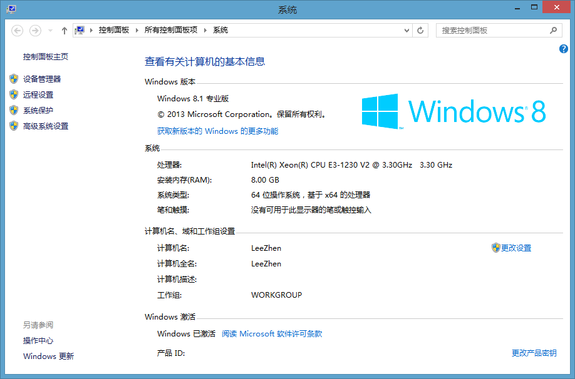Click the Back navigation arrow

(18, 31)
